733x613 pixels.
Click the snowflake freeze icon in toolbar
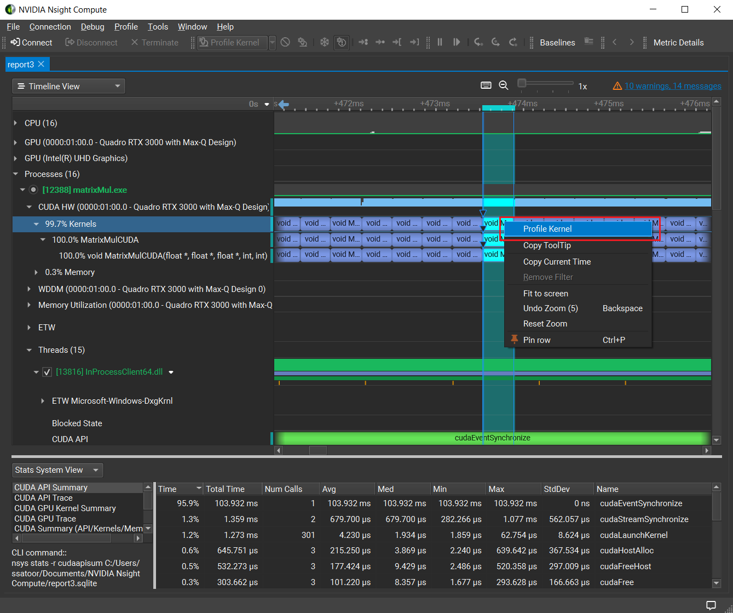pos(325,42)
